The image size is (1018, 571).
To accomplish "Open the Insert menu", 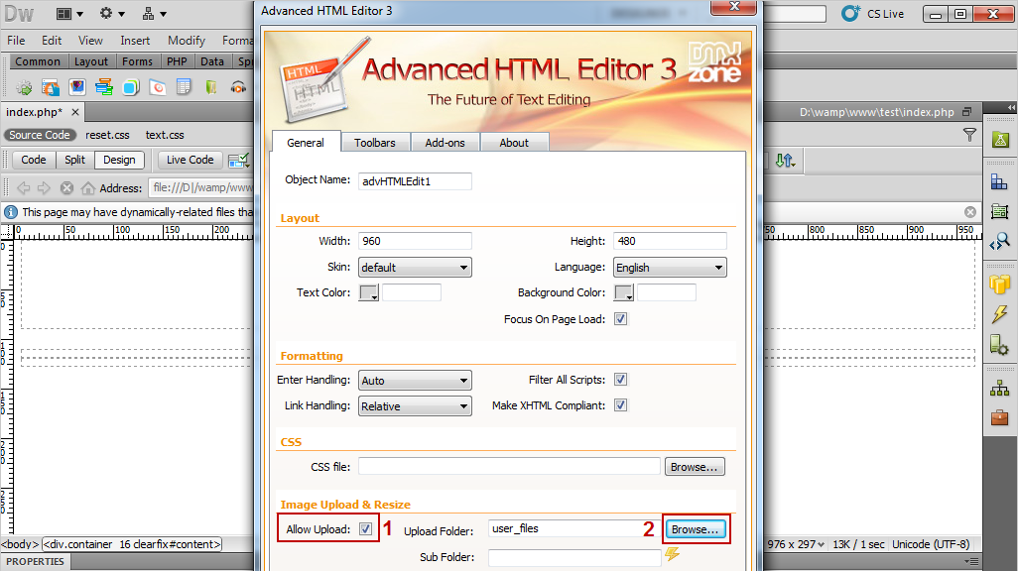I will [135, 41].
